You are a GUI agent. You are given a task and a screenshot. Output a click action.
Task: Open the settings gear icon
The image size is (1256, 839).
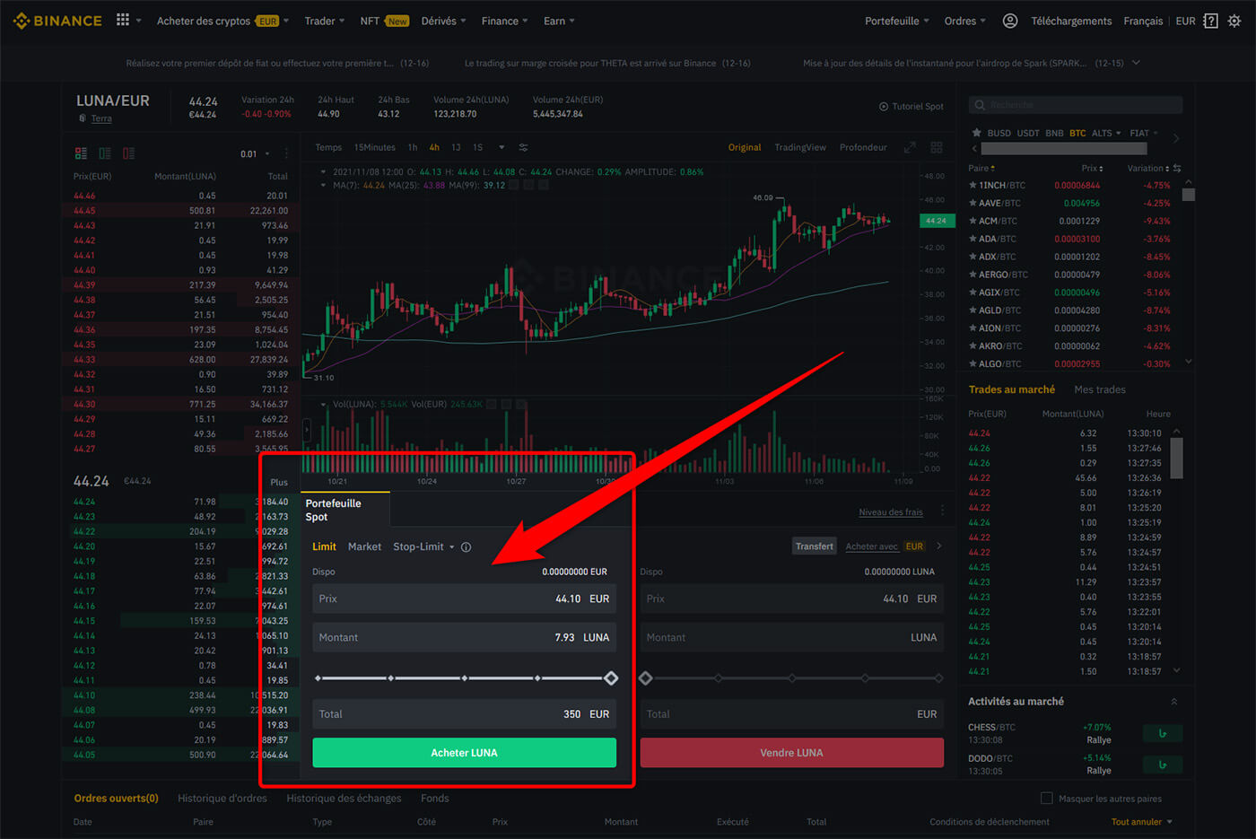pyautogui.click(x=1235, y=21)
